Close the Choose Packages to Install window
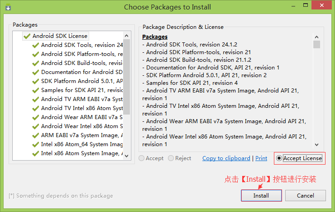Viewport: 335px width, 212px height. coord(321,5)
